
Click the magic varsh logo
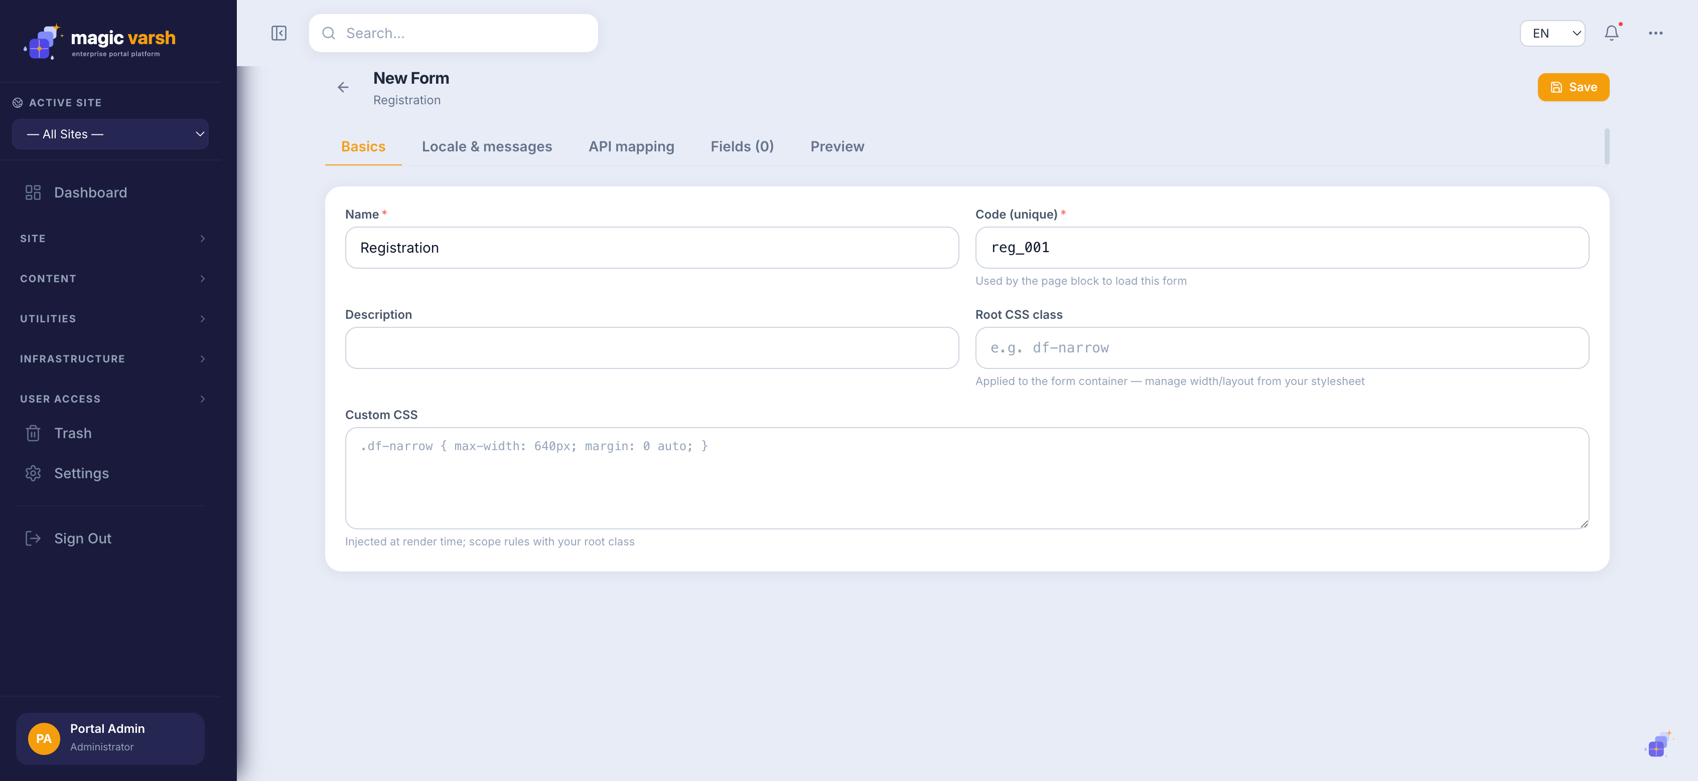point(99,42)
